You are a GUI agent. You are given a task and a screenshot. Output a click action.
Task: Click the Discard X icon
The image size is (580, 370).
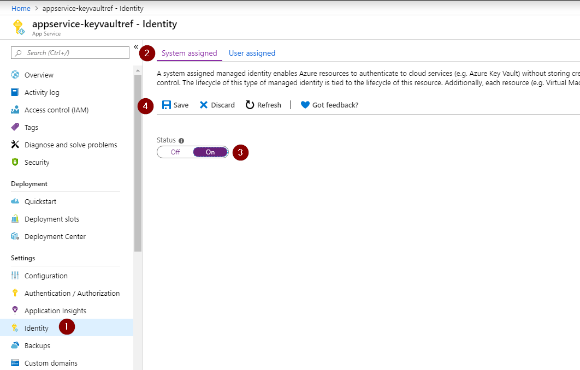(204, 105)
